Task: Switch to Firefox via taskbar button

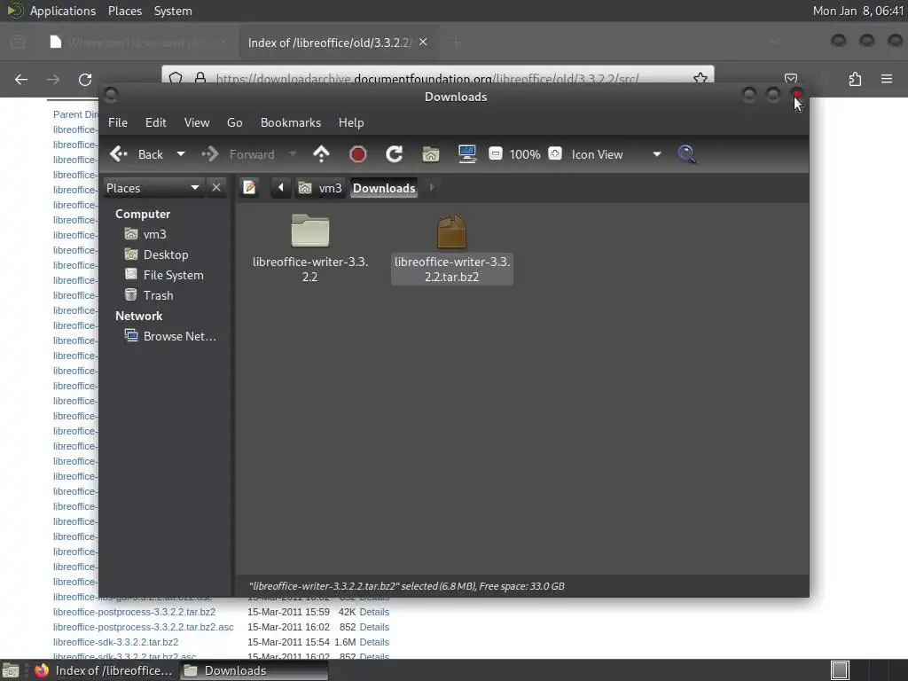Action: tap(105, 670)
